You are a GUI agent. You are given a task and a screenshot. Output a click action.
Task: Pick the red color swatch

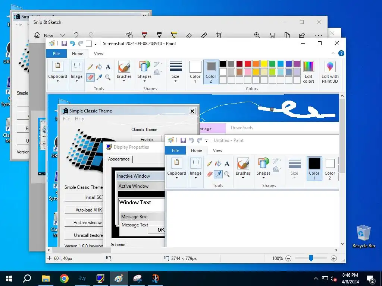248,64
